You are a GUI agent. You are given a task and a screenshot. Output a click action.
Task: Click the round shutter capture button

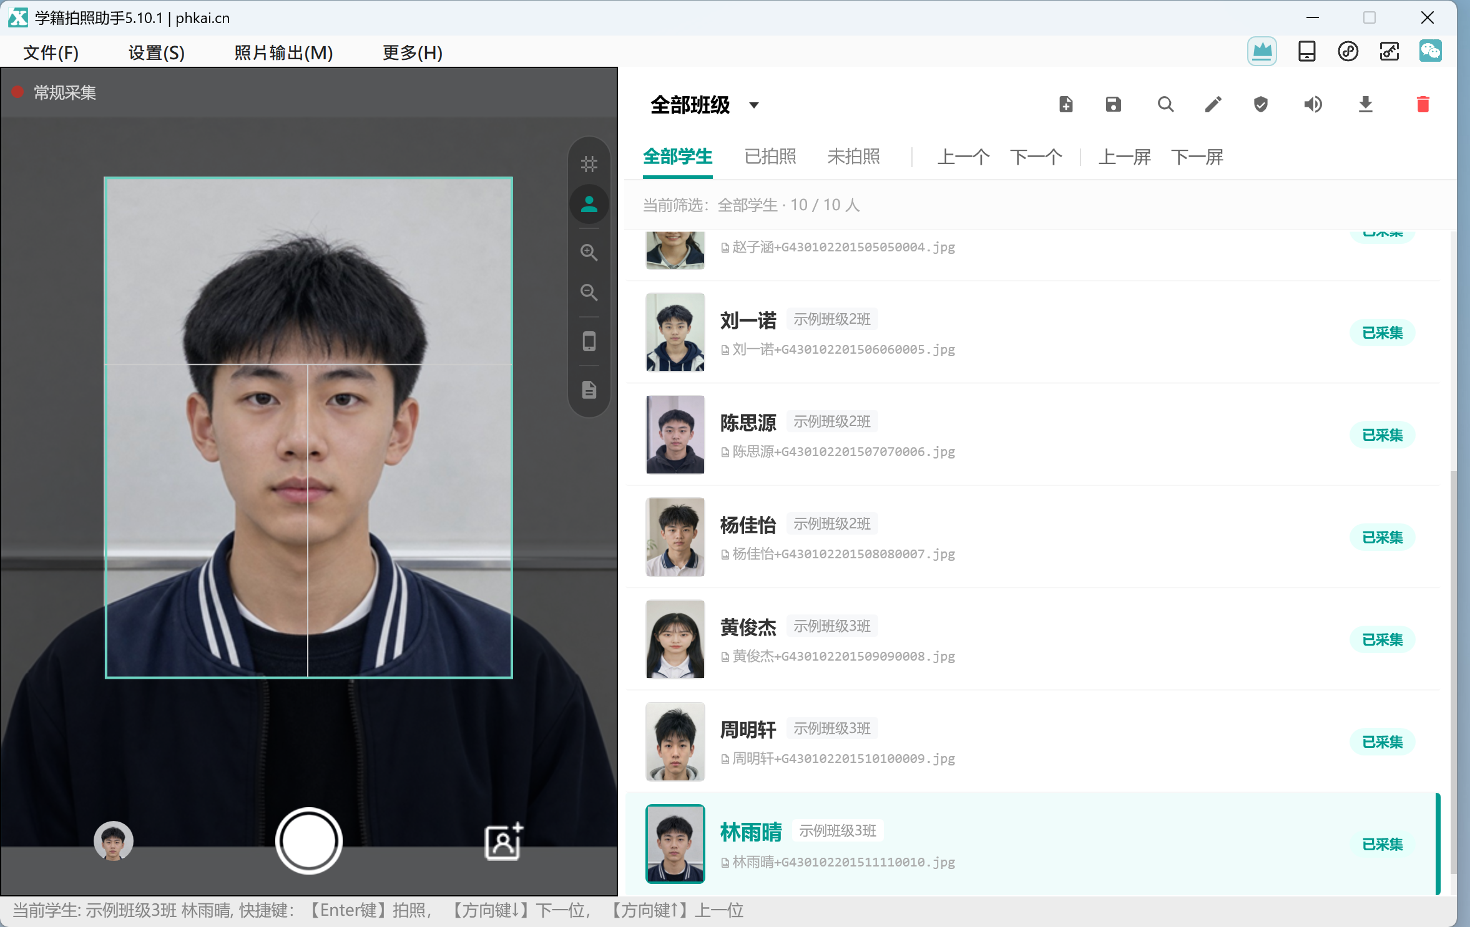308,840
